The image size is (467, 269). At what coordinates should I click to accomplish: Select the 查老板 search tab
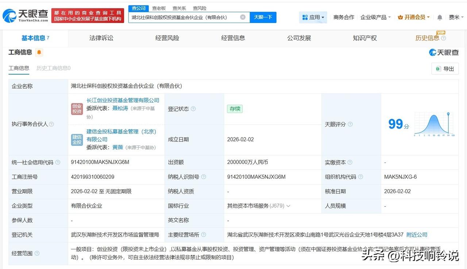(x=159, y=8)
